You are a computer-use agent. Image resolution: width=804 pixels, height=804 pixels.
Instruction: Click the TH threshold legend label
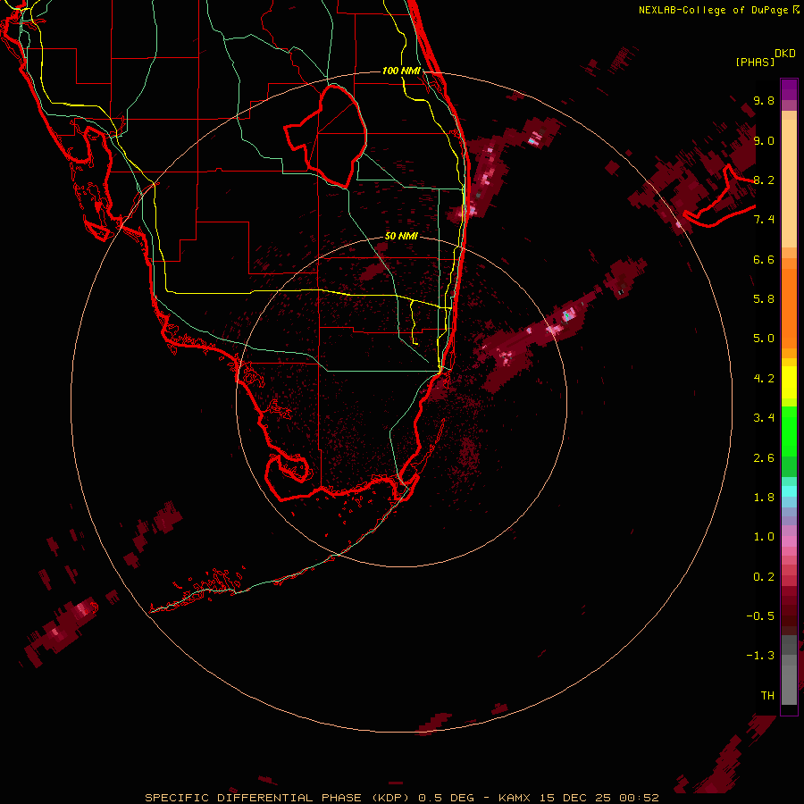767,696
